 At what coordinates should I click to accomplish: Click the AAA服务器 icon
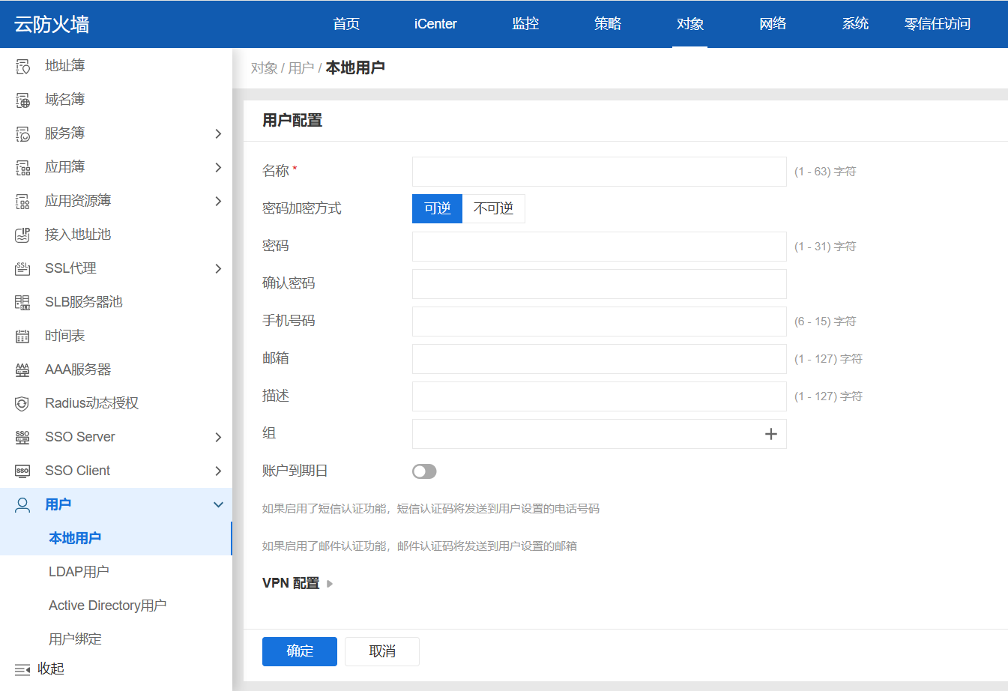(22, 370)
